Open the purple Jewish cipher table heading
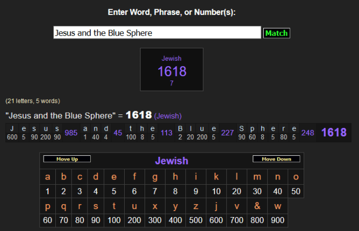Viewport: 359px width, 231px height. coord(171,161)
